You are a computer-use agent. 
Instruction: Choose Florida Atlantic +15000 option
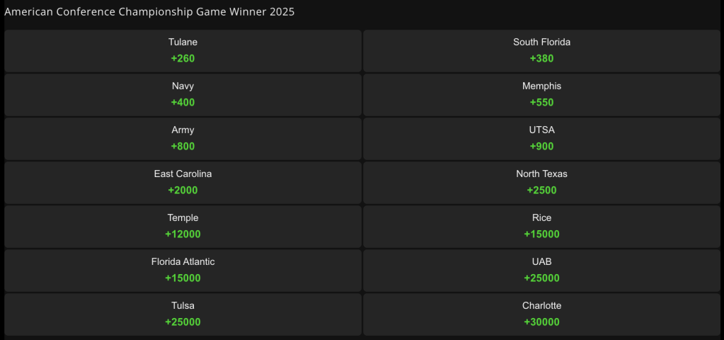pos(183,271)
